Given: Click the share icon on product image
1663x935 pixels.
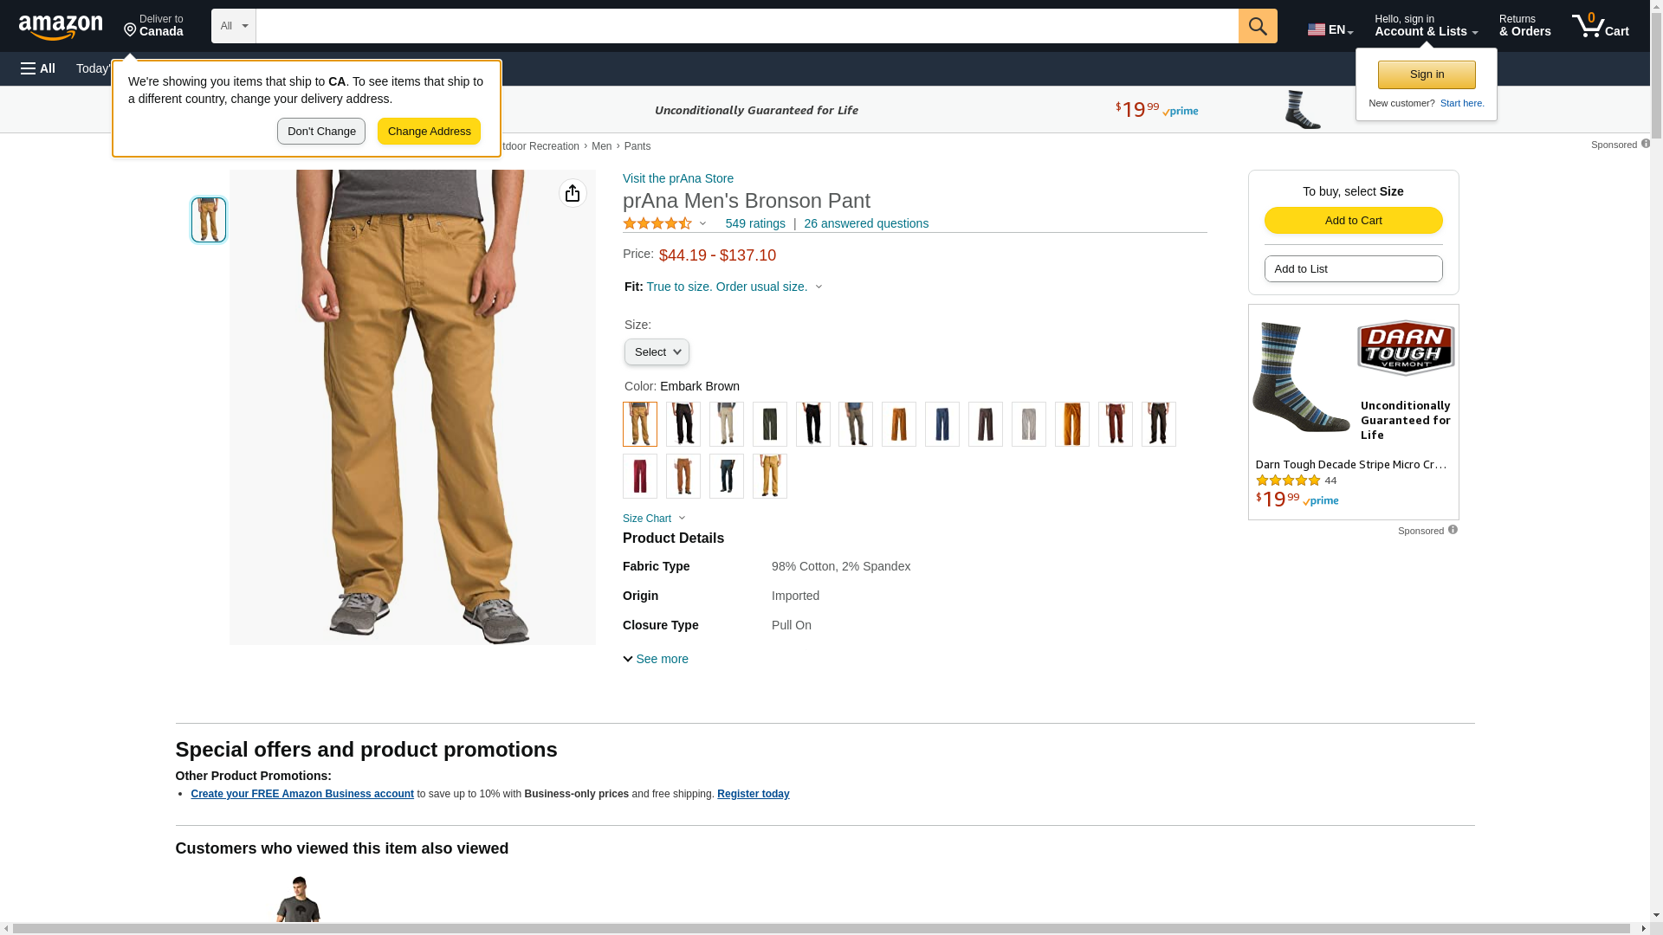Looking at the screenshot, I should tap(573, 193).
